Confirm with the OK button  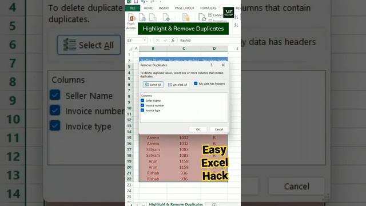click(x=198, y=129)
